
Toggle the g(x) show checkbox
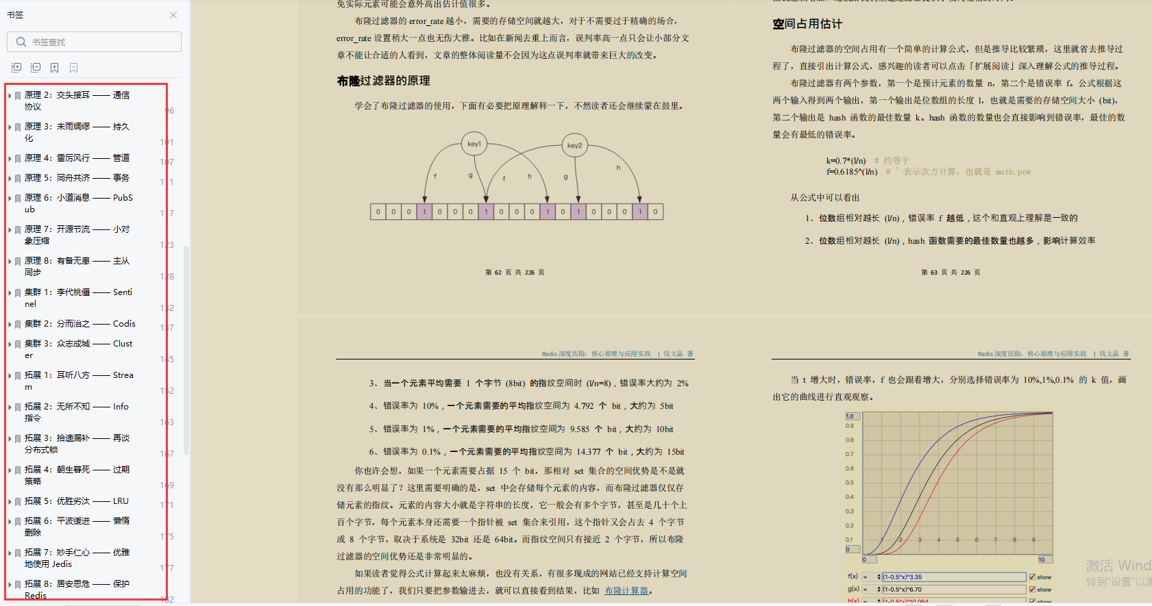[x=1033, y=589]
